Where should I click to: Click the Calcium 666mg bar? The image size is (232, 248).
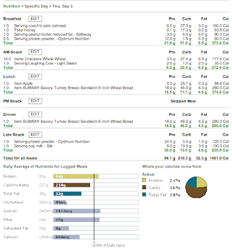[96, 237]
